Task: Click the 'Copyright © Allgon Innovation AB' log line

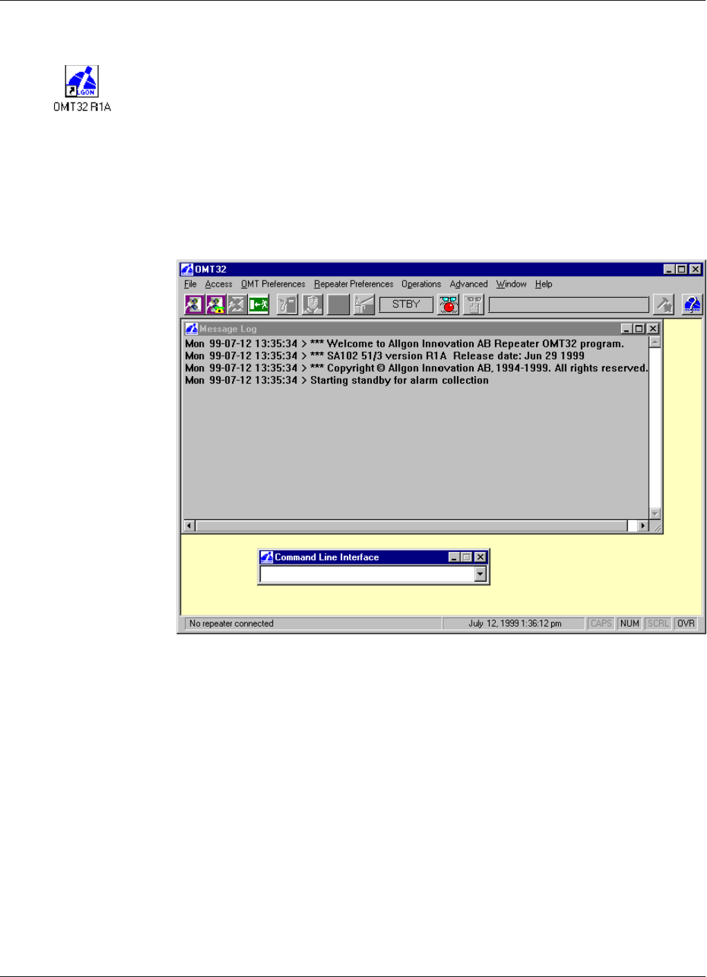Action: (416, 368)
